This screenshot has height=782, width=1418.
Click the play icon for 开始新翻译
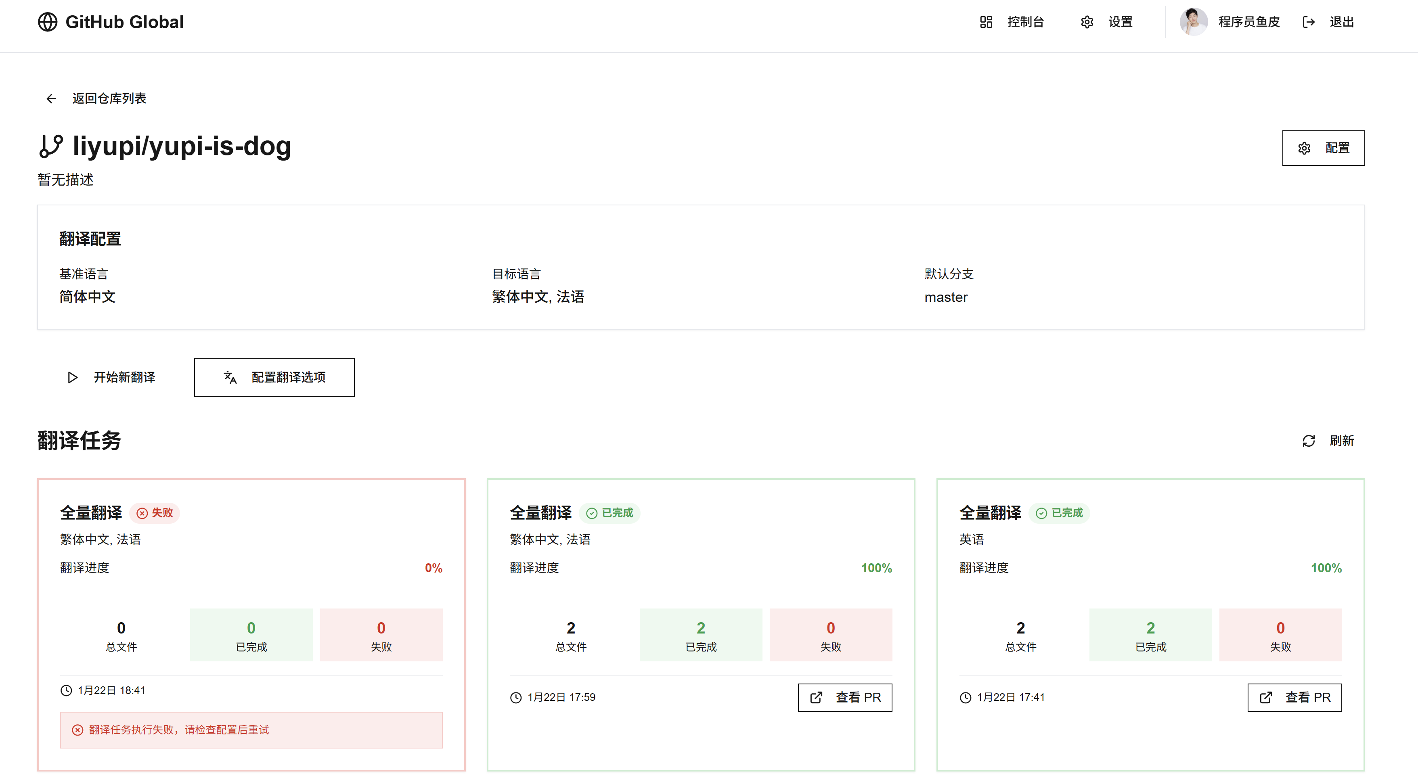pyautogui.click(x=72, y=378)
